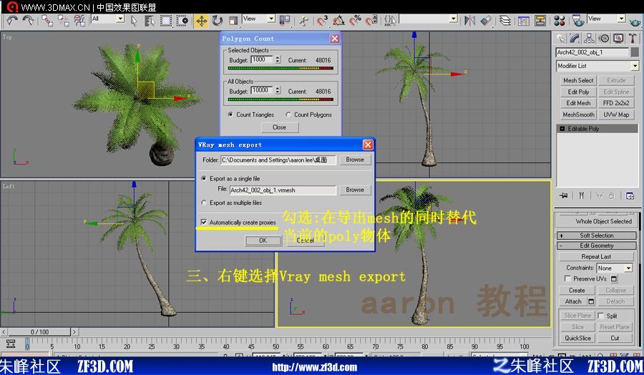Screen dimensions: 644x375
Task: Click the Align tool icon
Action: 486,21
